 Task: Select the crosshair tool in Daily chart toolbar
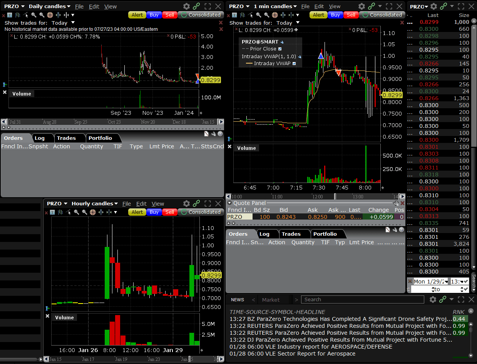[x=50, y=15]
